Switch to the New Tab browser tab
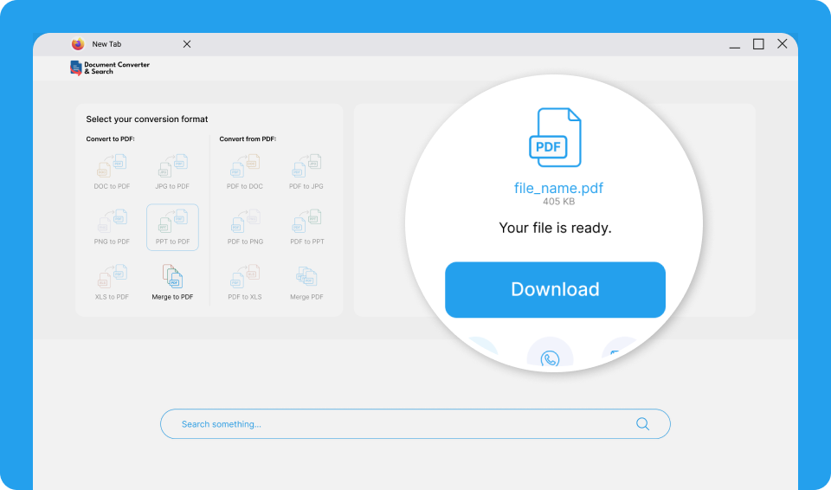The height and width of the screenshot is (490, 831). tap(106, 44)
